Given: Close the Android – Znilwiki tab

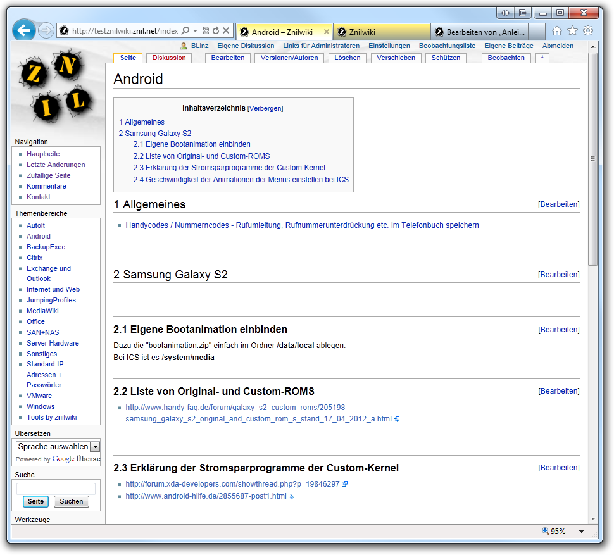Looking at the screenshot, I should tap(327, 32).
